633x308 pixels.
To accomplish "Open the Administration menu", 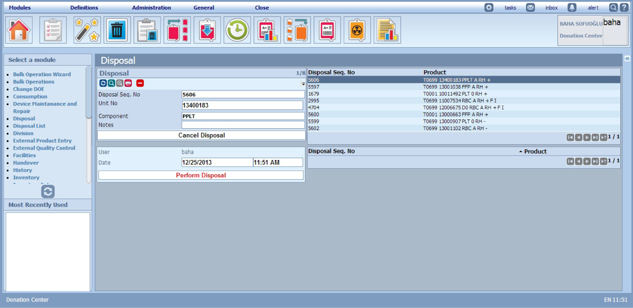I will click(x=151, y=8).
